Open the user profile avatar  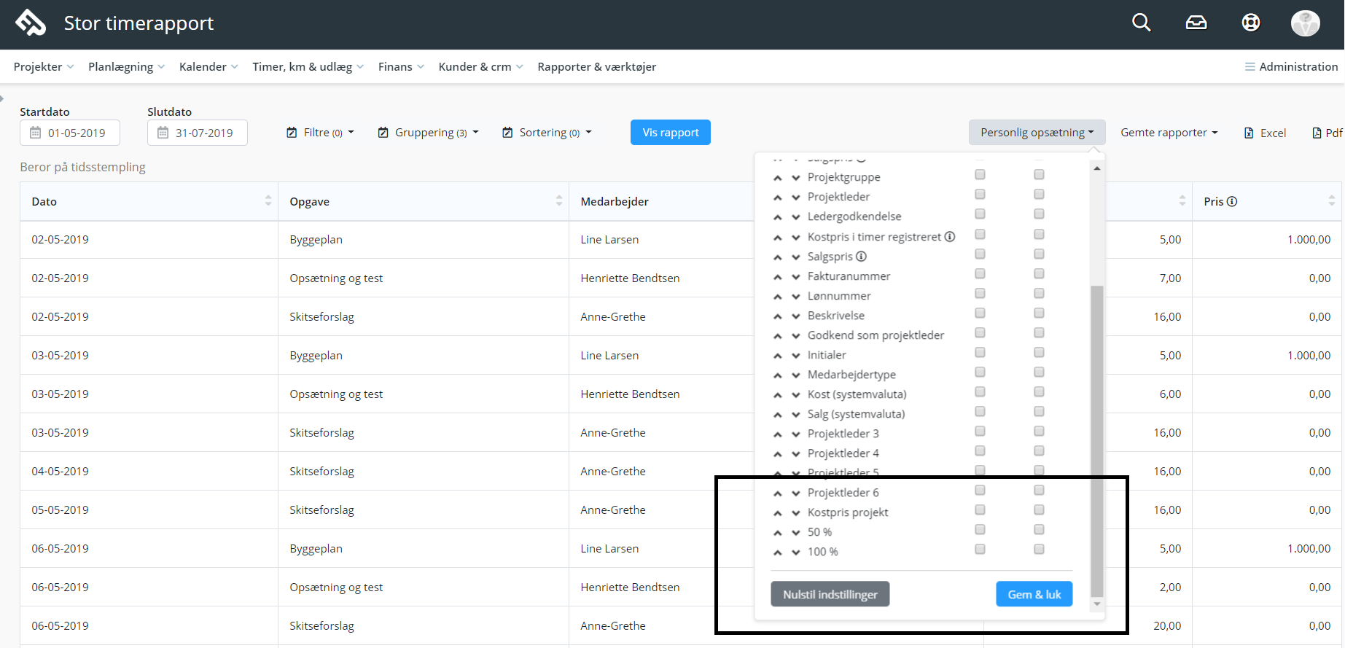click(x=1305, y=23)
